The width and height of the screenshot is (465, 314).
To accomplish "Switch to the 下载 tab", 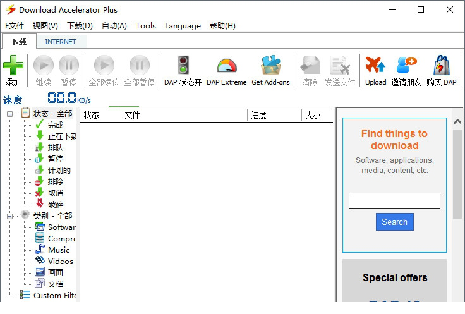I will (19, 42).
